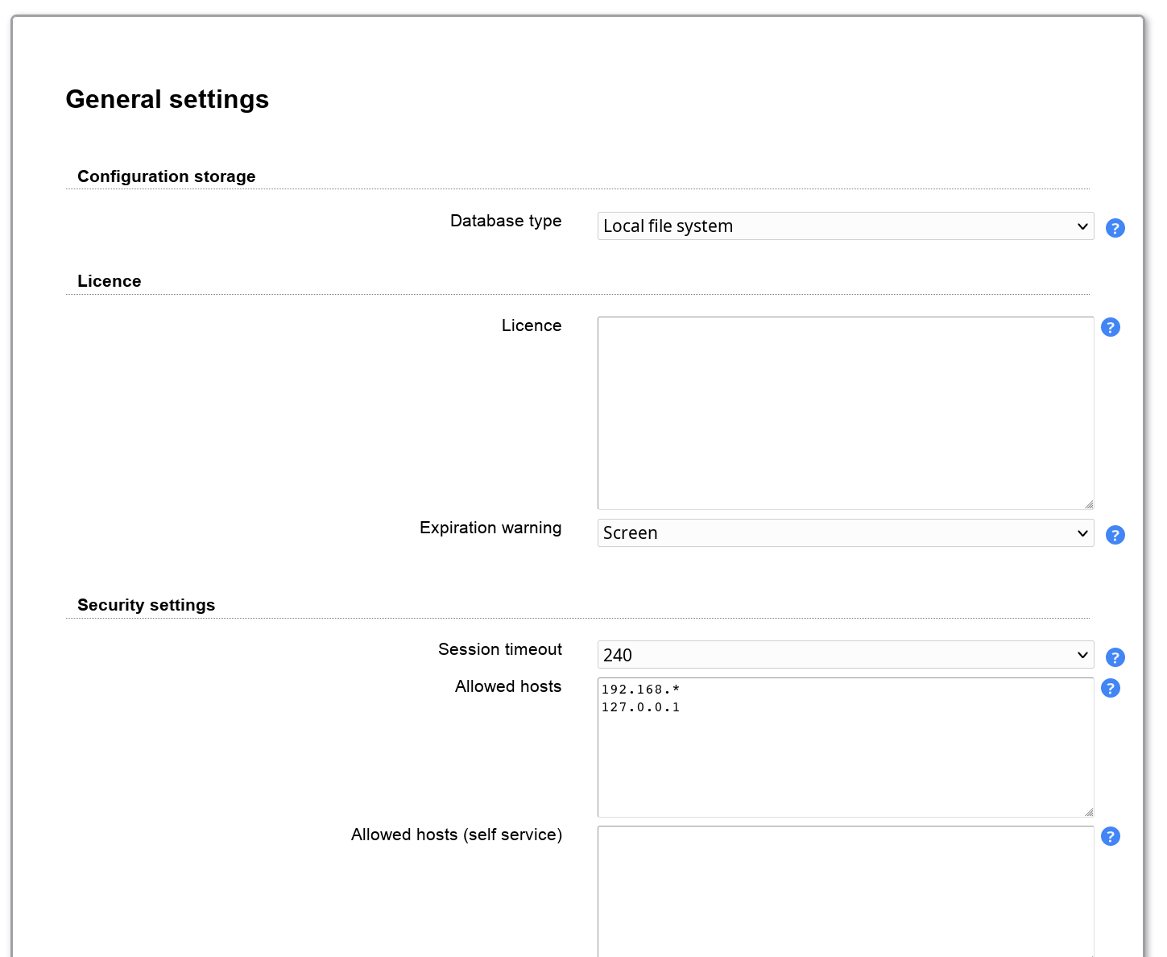Click the help icon beside Licence textbox

coord(1110,327)
